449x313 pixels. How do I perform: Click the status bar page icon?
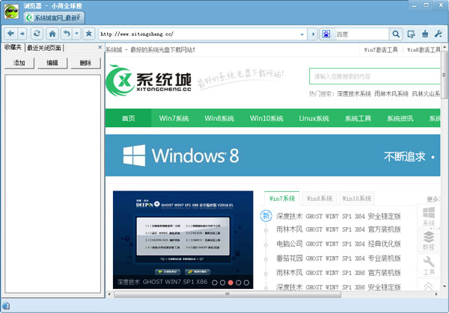point(6,306)
